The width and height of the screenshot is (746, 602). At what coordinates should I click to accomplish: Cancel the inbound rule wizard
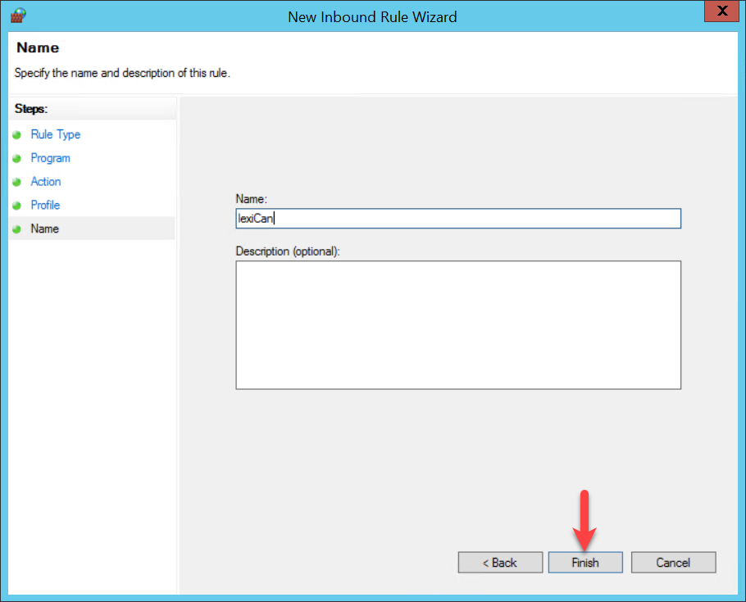[x=673, y=563]
